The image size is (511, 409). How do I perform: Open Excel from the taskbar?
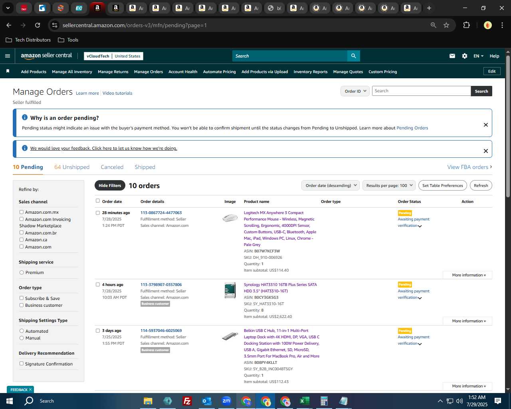[x=304, y=401]
